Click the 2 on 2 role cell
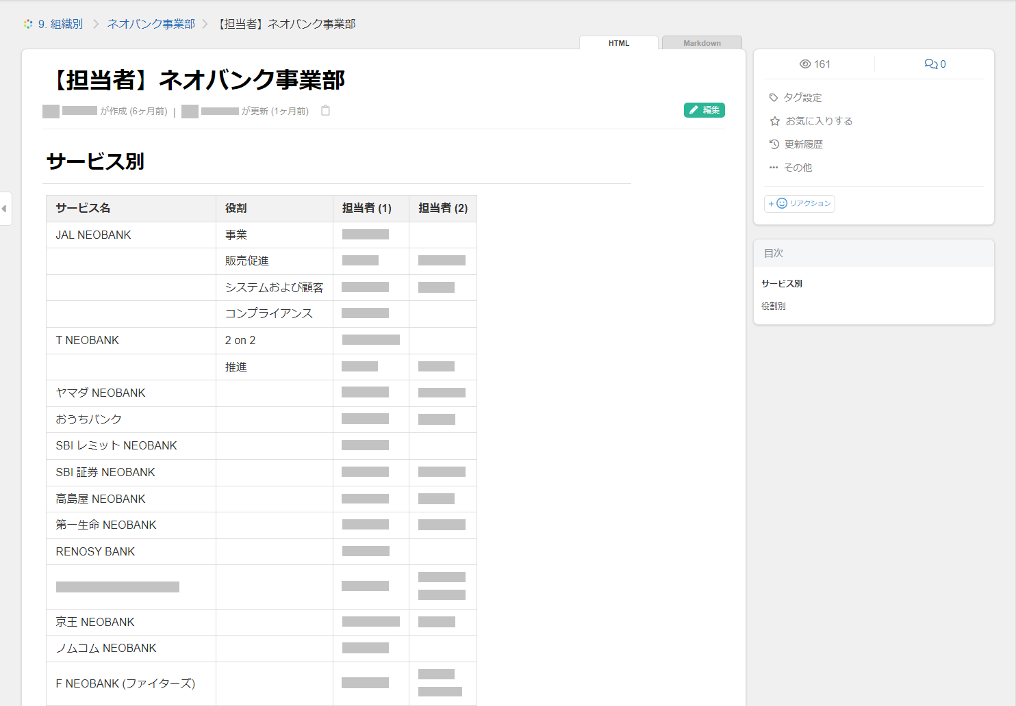 (x=275, y=341)
